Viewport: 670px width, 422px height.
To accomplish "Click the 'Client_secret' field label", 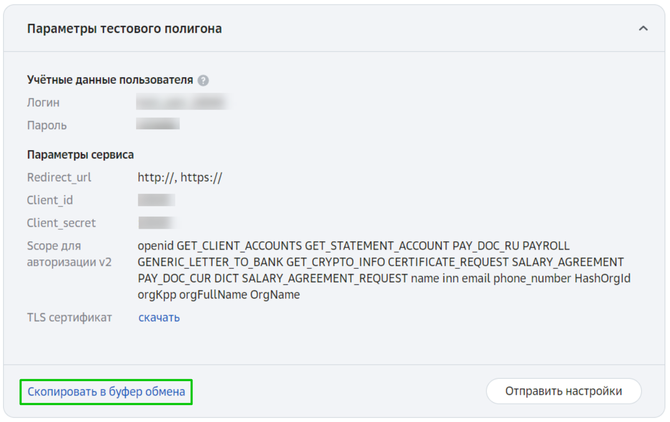I will tap(62, 223).
